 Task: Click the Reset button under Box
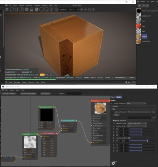(x=116, y=115)
